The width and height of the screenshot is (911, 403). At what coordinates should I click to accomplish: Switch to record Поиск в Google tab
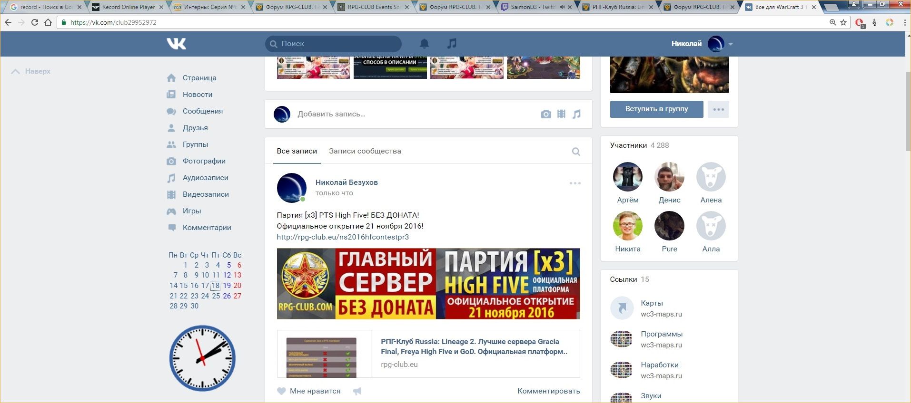pyautogui.click(x=45, y=7)
